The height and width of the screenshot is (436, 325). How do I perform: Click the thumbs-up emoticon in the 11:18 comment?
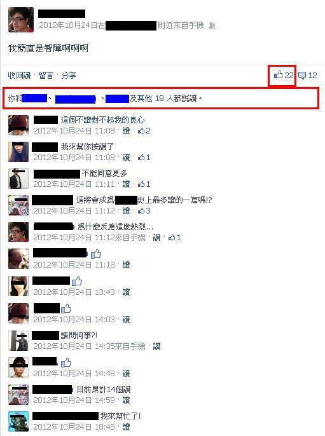point(96,254)
